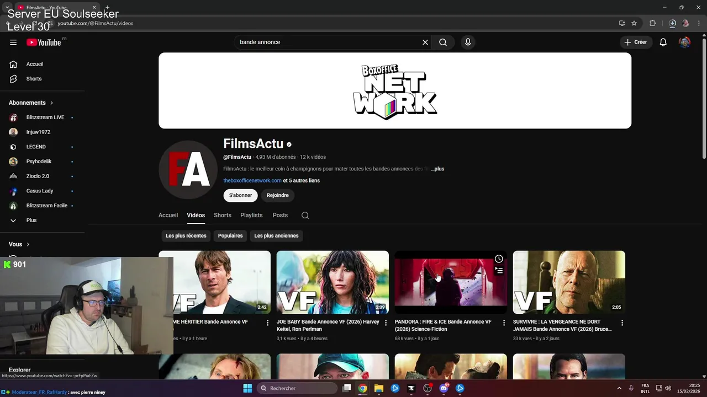The width and height of the screenshot is (707, 397).
Task: Open the Windows Start menu
Action: coord(247,388)
